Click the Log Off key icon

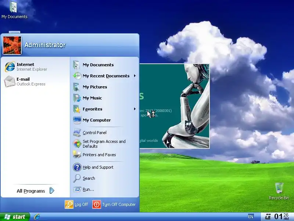pos(69,204)
